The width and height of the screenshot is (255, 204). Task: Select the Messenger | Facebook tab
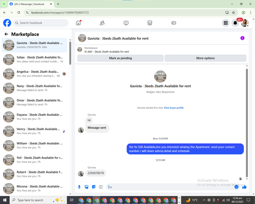(x=29, y=4)
